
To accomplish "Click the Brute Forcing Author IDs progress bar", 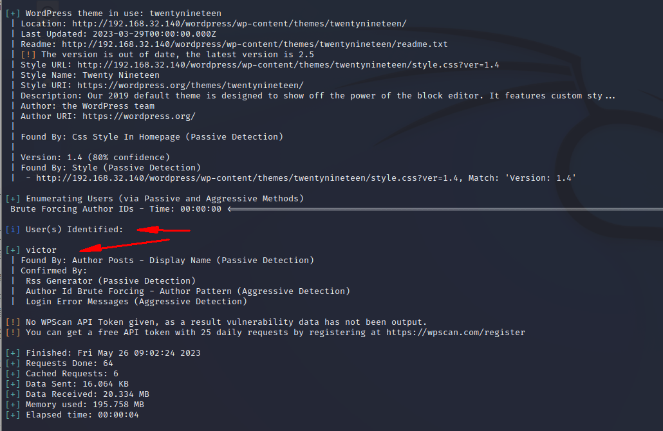I will tap(444, 209).
